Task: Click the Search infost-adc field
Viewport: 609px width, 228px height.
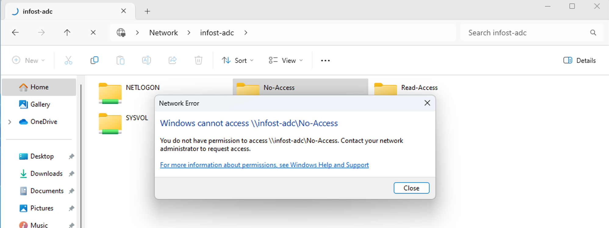Action: point(532,33)
